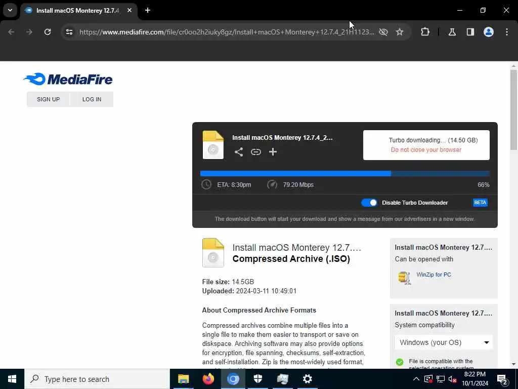Click the Turbo downloading status box

point(426,145)
